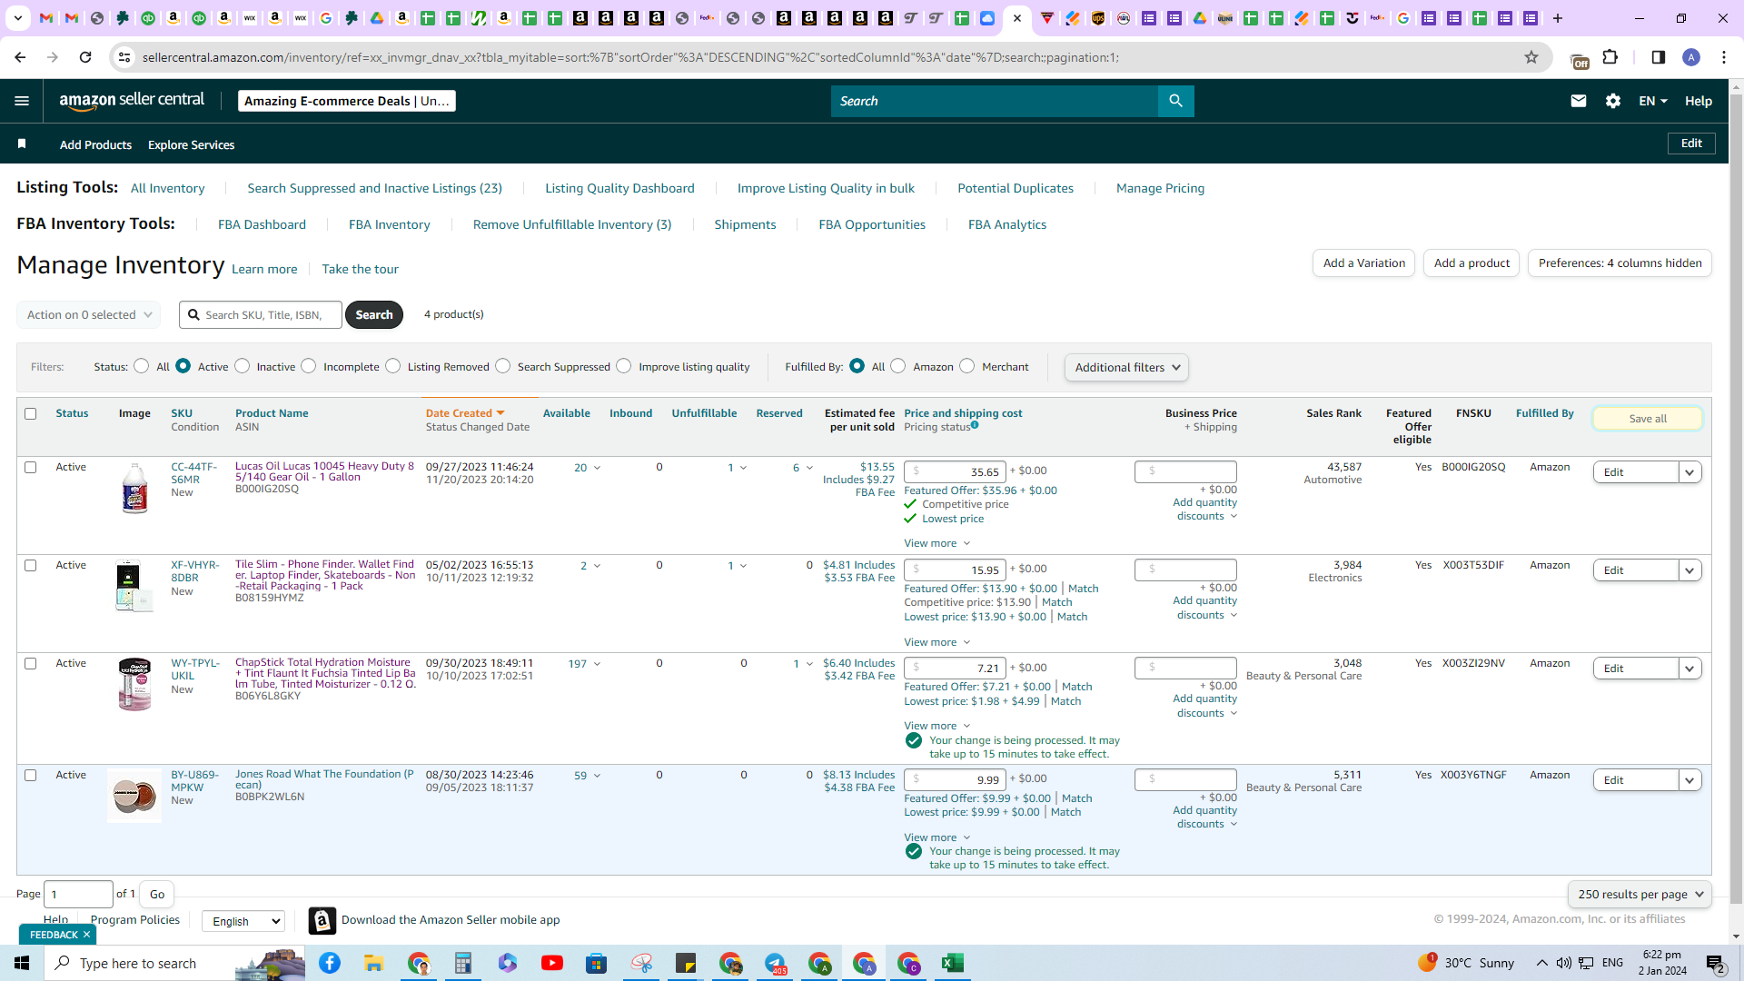Image resolution: width=1744 pixels, height=981 pixels.
Task: Open YouTube from the taskbar
Action: (552, 963)
